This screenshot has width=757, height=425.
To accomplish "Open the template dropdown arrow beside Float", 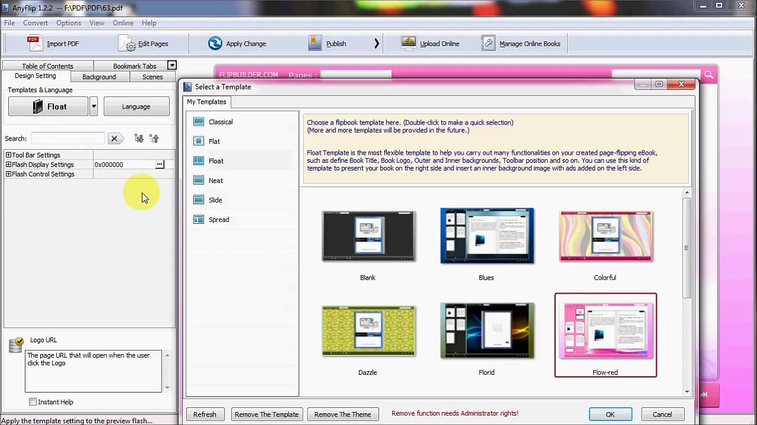I will 93,106.
